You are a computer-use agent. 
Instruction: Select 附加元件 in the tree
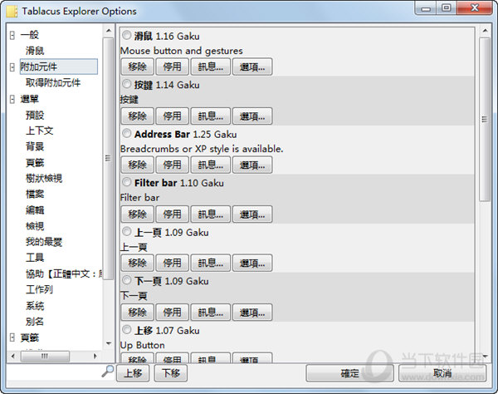click(x=59, y=66)
